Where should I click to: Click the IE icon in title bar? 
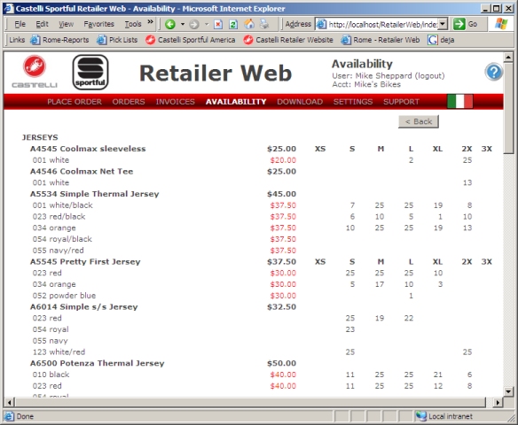point(9,8)
